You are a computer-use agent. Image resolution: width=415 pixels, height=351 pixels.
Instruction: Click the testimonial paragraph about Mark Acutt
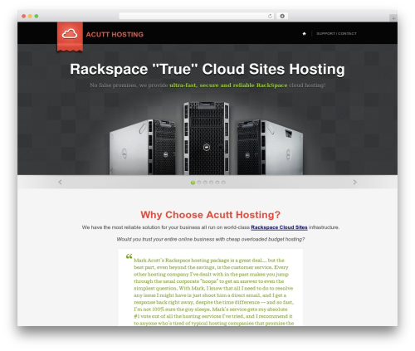[213, 291]
